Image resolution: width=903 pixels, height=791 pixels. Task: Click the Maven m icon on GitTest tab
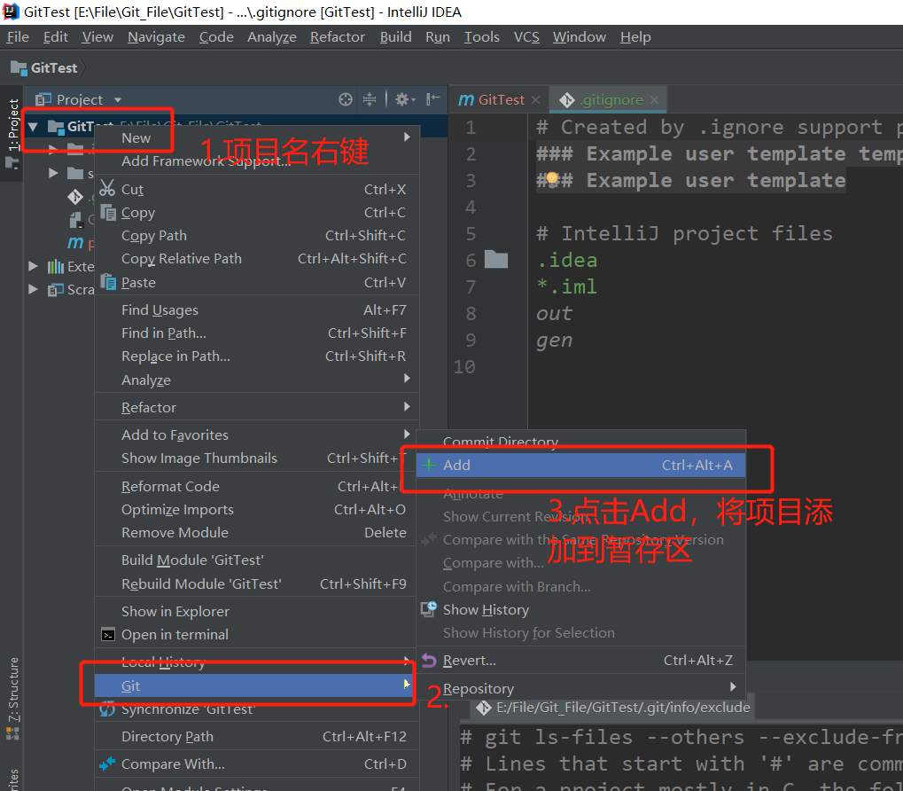pos(465,99)
